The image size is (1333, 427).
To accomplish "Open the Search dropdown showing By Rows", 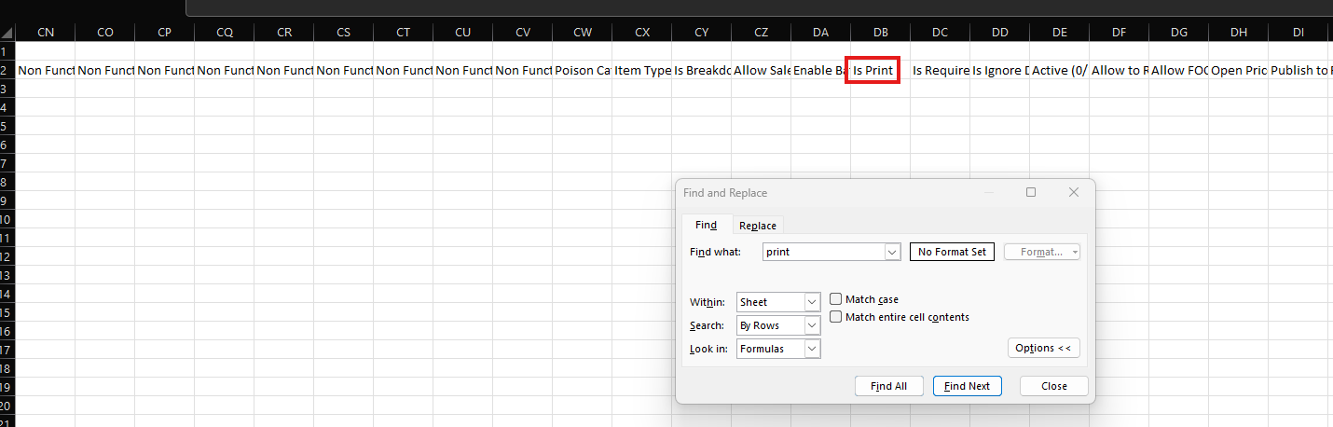I will 812,325.
